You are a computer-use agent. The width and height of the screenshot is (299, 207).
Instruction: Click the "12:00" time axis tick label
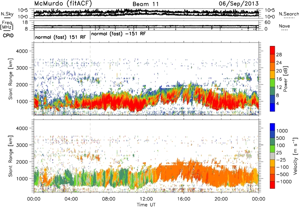click(x=146, y=199)
